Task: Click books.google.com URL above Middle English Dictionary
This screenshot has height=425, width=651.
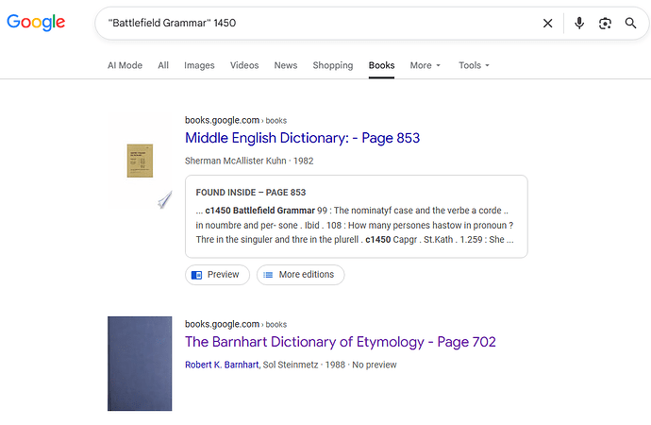Action: point(236,120)
